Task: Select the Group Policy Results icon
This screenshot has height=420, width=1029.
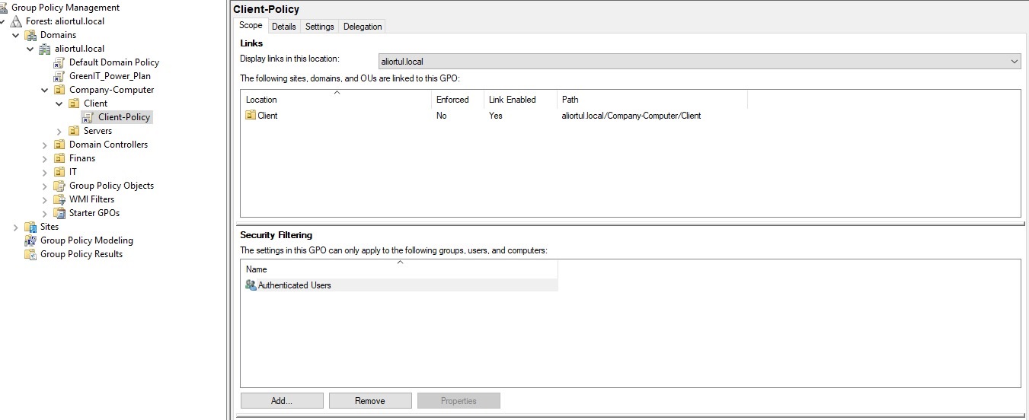Action: 30,254
